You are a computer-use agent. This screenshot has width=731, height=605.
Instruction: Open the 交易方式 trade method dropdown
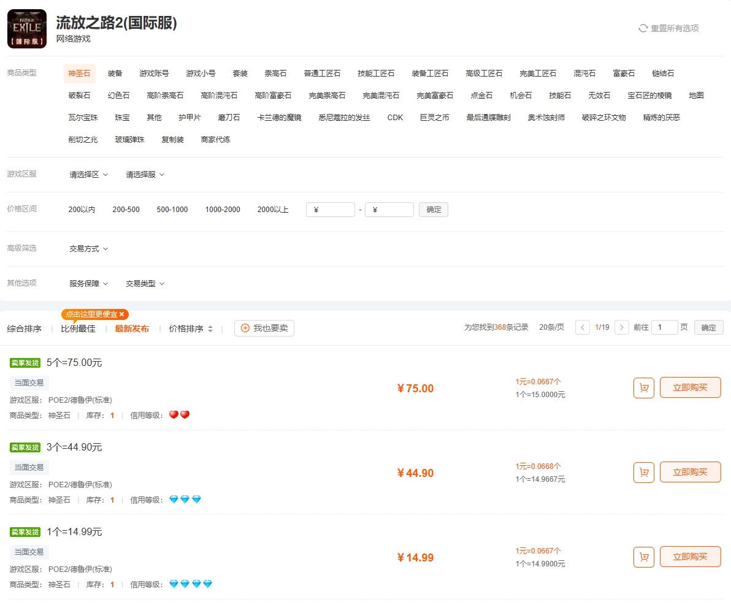[x=86, y=248]
